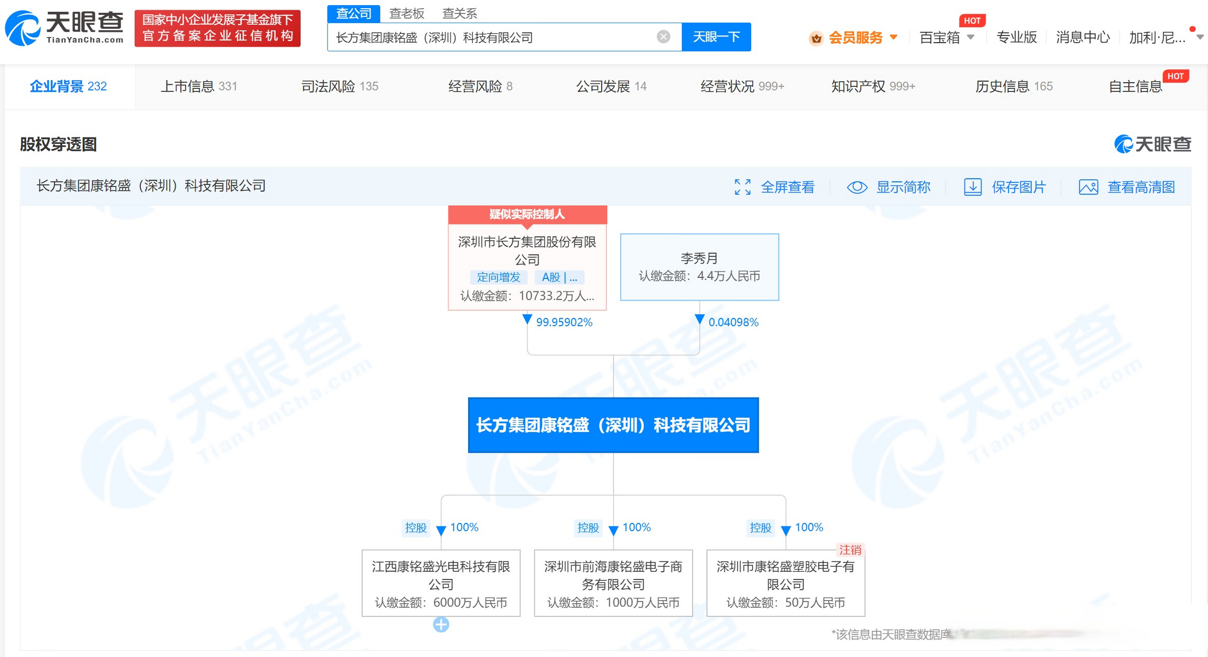Select the 查公司 search tab
The width and height of the screenshot is (1208, 657).
(354, 13)
